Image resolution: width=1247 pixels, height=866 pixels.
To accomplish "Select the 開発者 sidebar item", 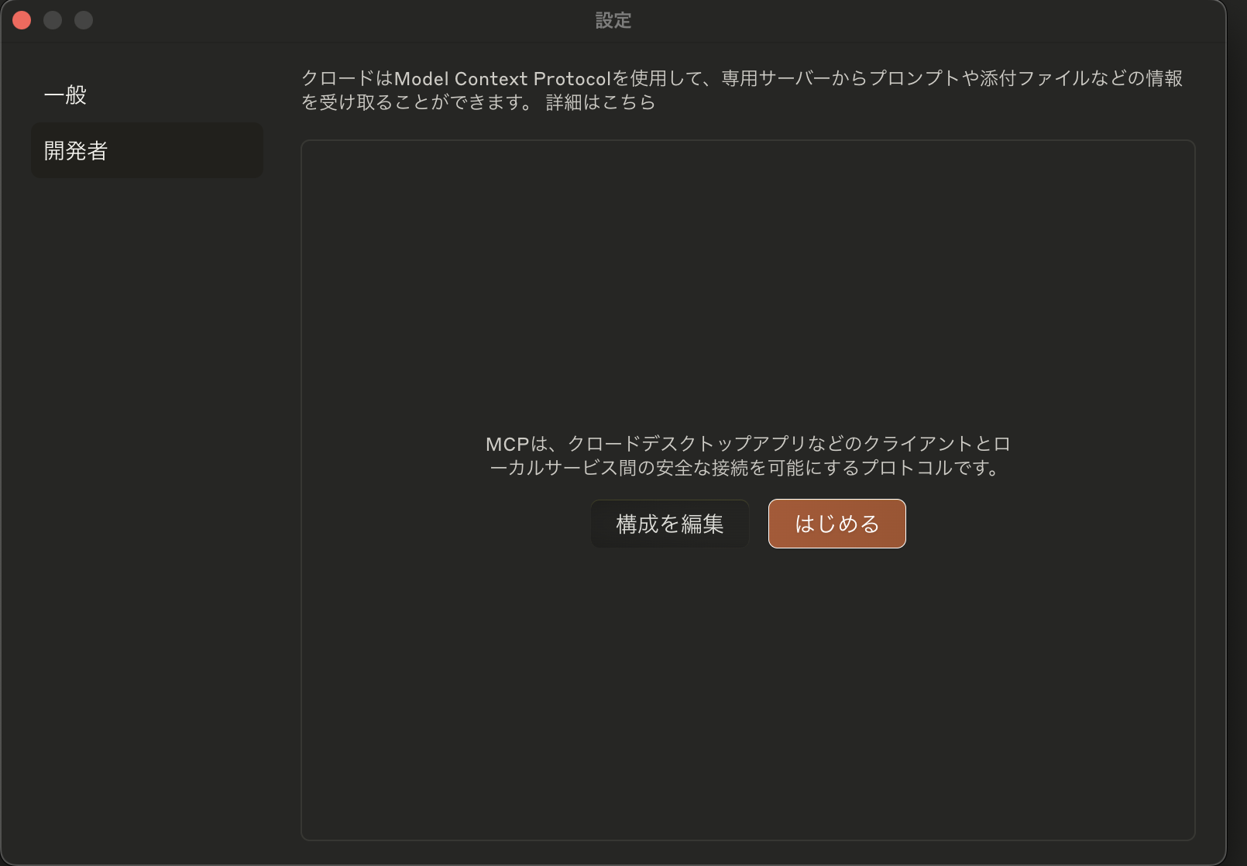I will point(146,150).
